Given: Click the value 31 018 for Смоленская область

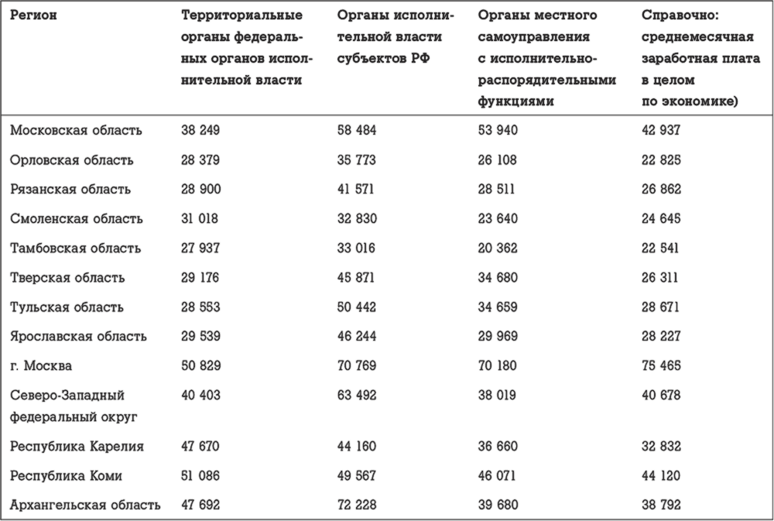Looking at the screenshot, I should tap(200, 219).
